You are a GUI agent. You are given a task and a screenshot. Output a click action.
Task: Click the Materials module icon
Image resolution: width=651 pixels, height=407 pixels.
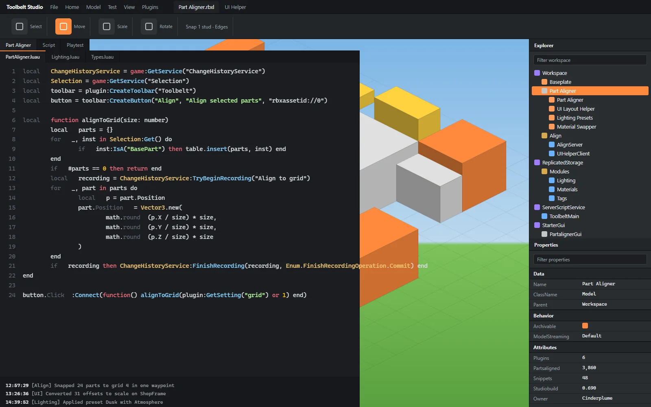click(552, 189)
